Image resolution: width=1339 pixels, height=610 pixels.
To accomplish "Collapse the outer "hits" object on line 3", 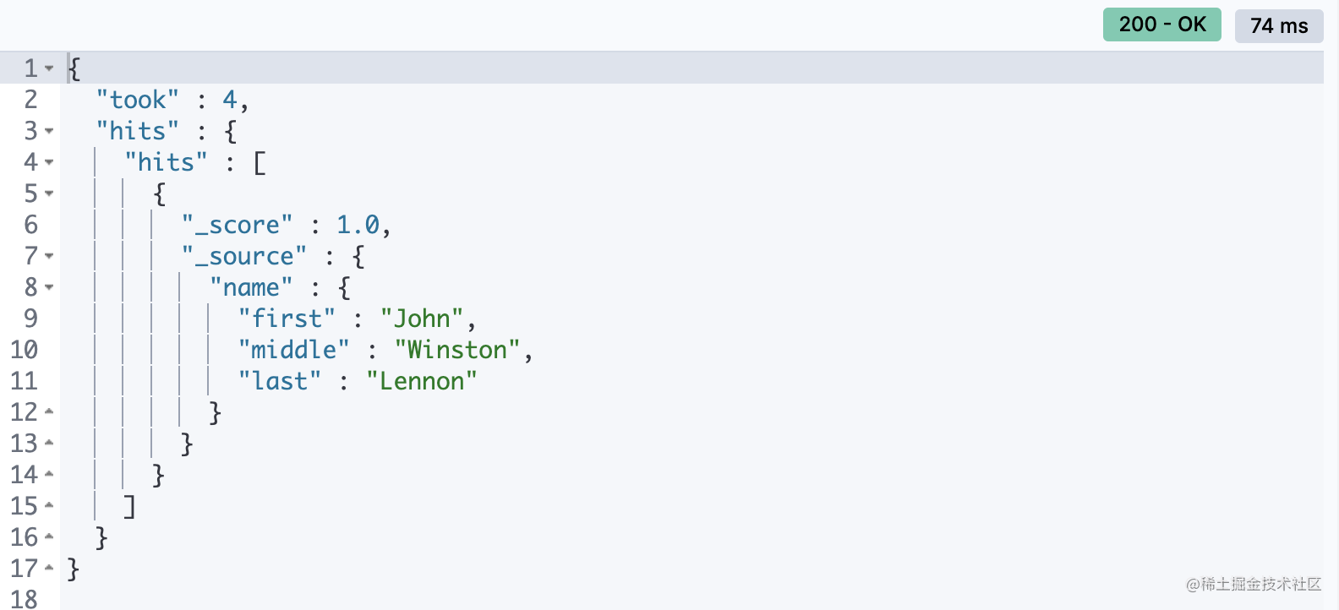I will coord(49,131).
